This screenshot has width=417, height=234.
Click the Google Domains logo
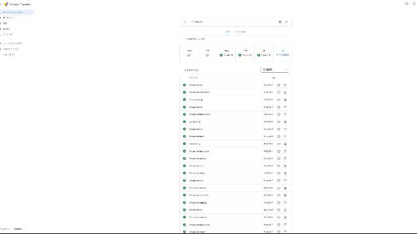coord(7,5)
